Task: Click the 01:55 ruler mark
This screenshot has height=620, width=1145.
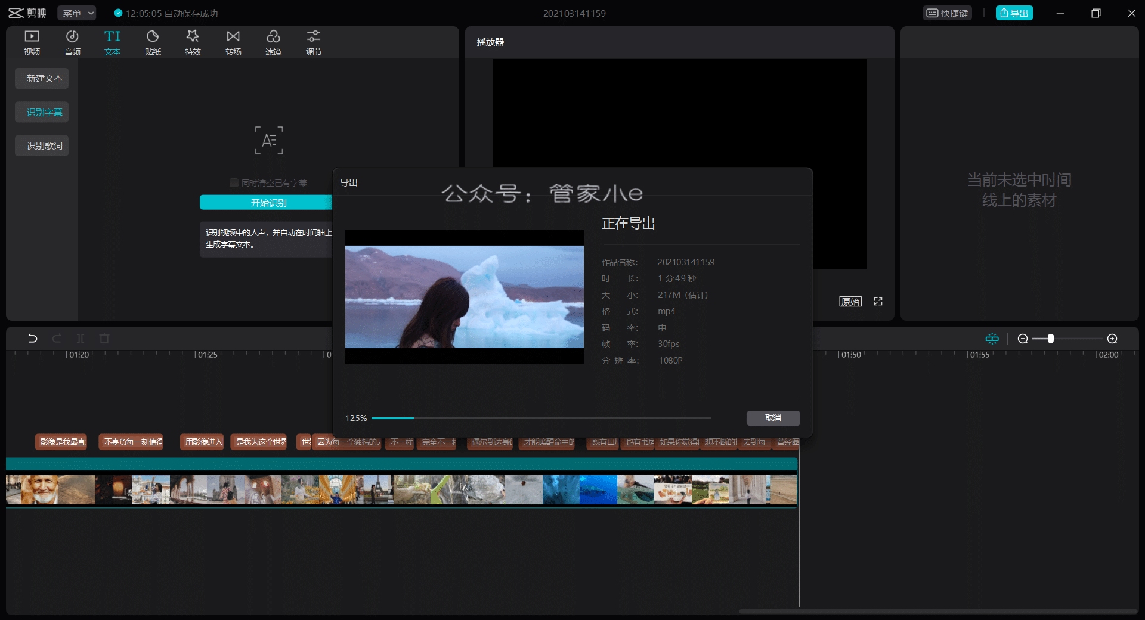Action: 979,355
